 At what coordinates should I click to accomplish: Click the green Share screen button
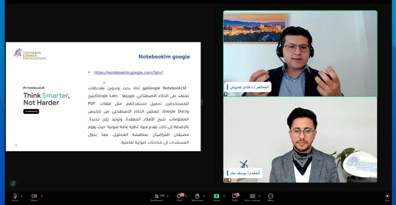coord(217,196)
